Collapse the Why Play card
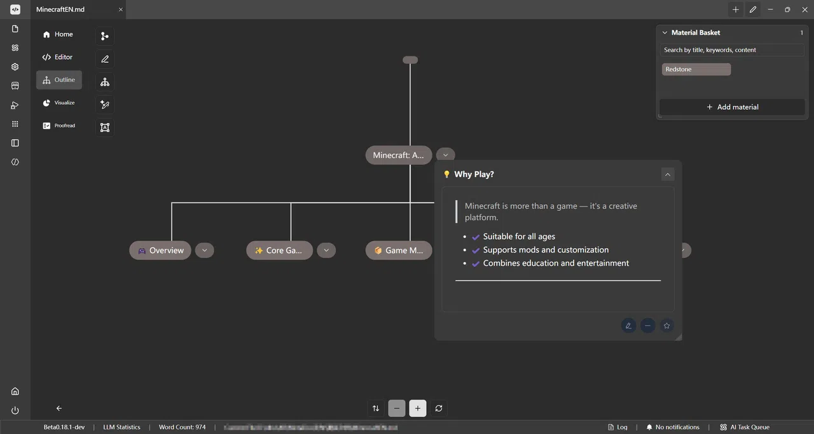This screenshot has height=434, width=814. (x=667, y=174)
